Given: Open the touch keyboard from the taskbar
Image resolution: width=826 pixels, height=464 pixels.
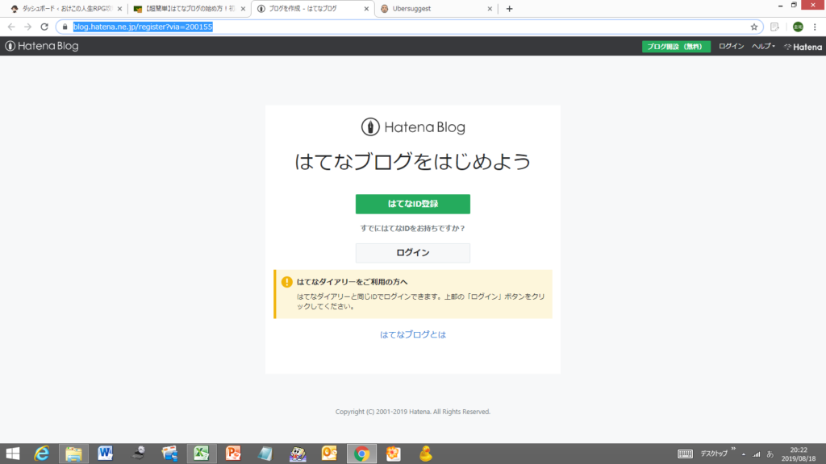Looking at the screenshot, I should click(686, 454).
